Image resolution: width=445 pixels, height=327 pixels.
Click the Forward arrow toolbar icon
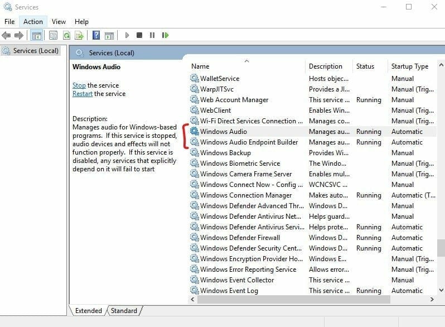19,35
